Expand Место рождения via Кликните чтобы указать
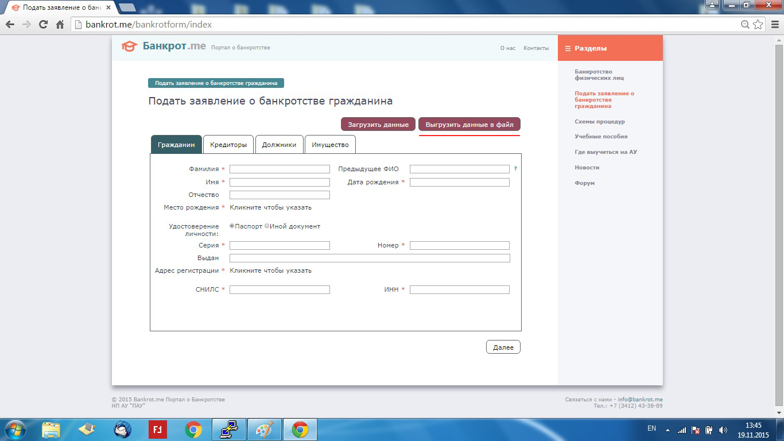Image resolution: width=784 pixels, height=441 pixels. pos(270,207)
